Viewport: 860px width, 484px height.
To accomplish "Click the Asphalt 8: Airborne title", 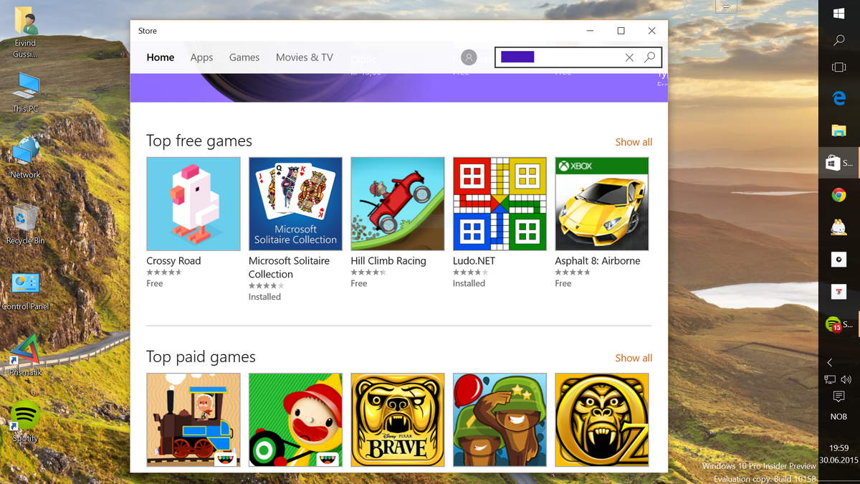I will pos(598,261).
